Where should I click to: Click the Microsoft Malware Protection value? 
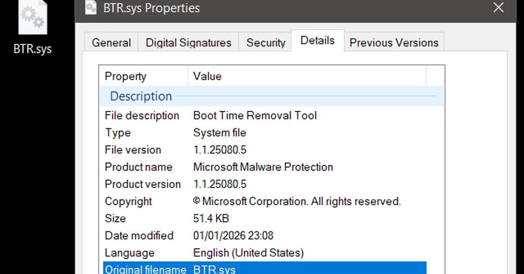(263, 167)
